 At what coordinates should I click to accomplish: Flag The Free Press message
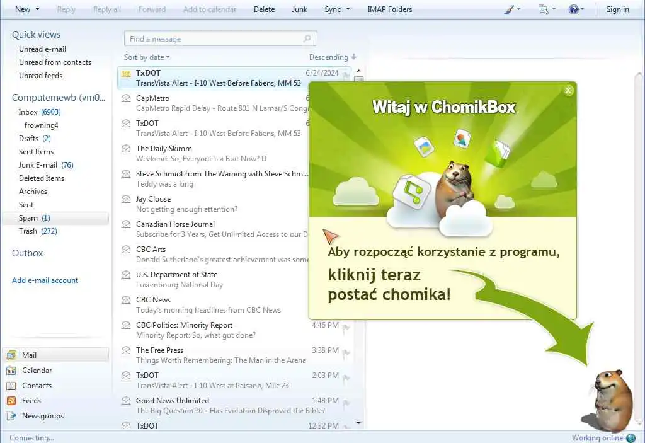click(346, 353)
